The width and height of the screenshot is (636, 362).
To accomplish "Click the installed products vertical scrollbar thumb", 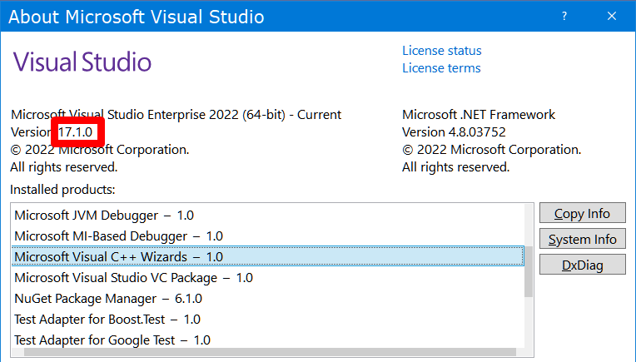I will point(528,270).
